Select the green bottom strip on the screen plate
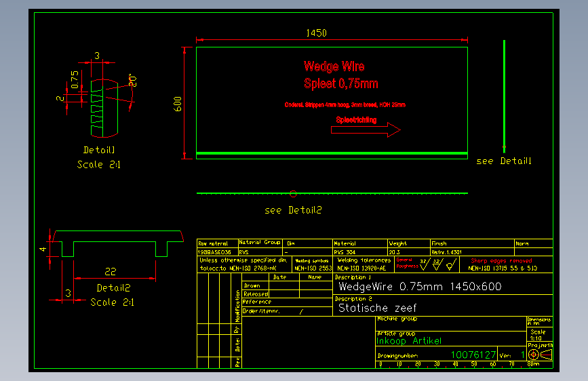588x381 pixels. tap(332, 153)
